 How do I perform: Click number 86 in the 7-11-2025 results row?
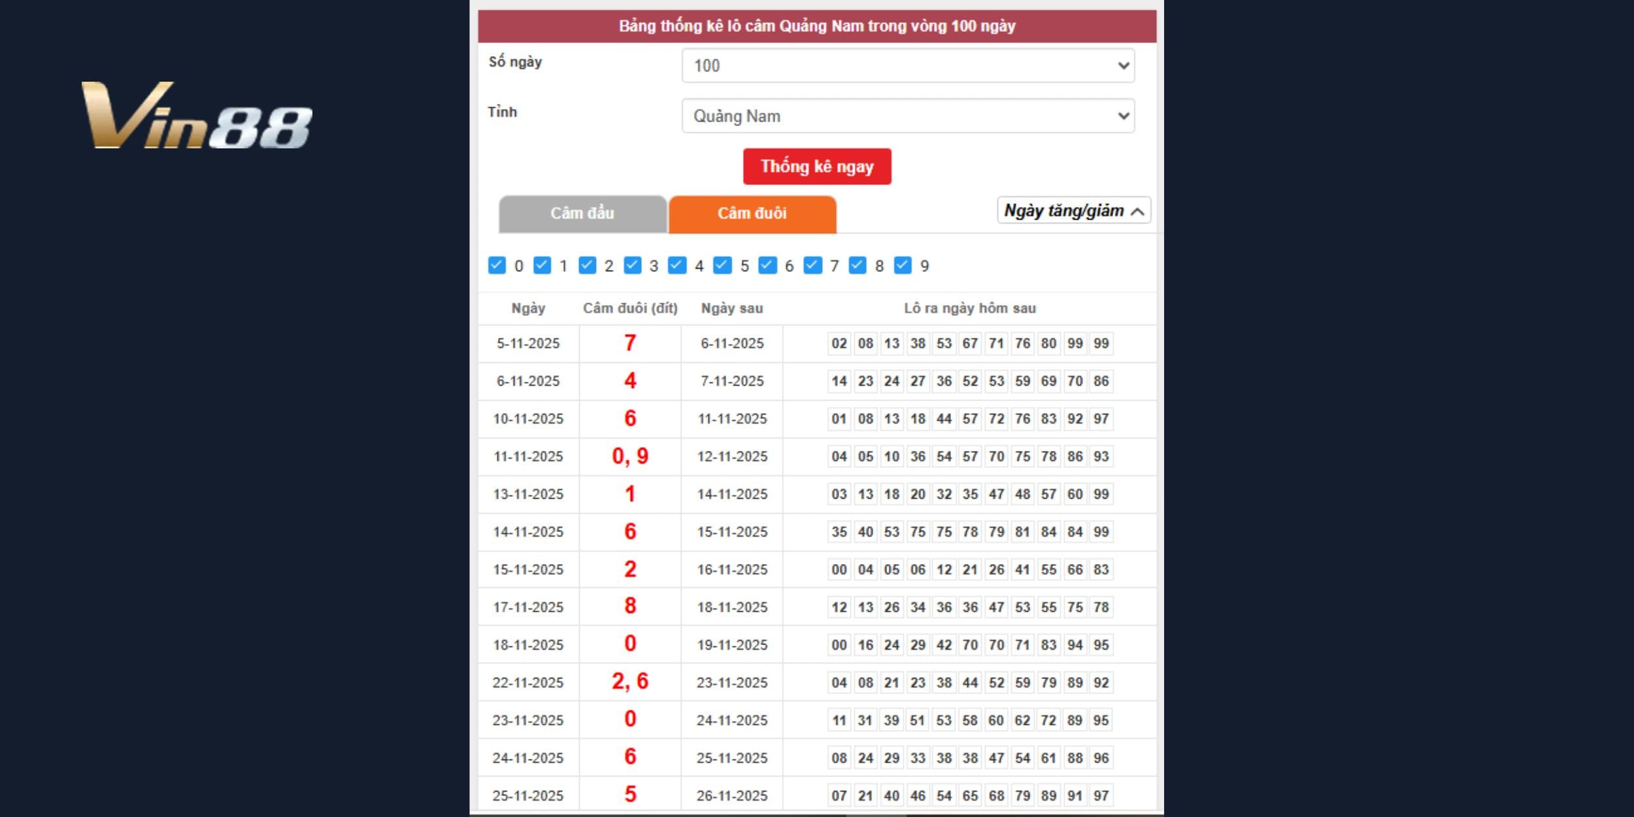(x=1102, y=381)
